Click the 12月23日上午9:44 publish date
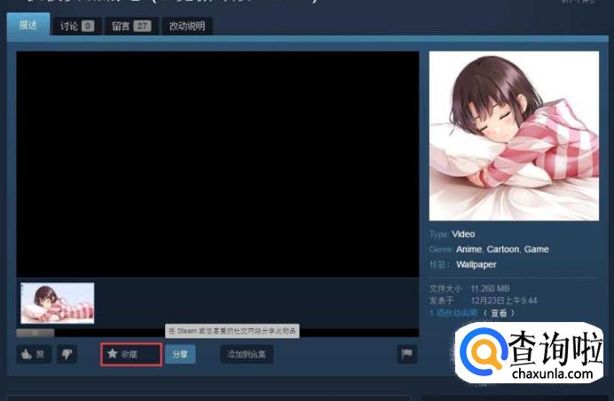 pos(504,301)
